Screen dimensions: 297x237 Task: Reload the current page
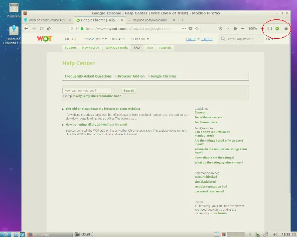tap(41, 28)
